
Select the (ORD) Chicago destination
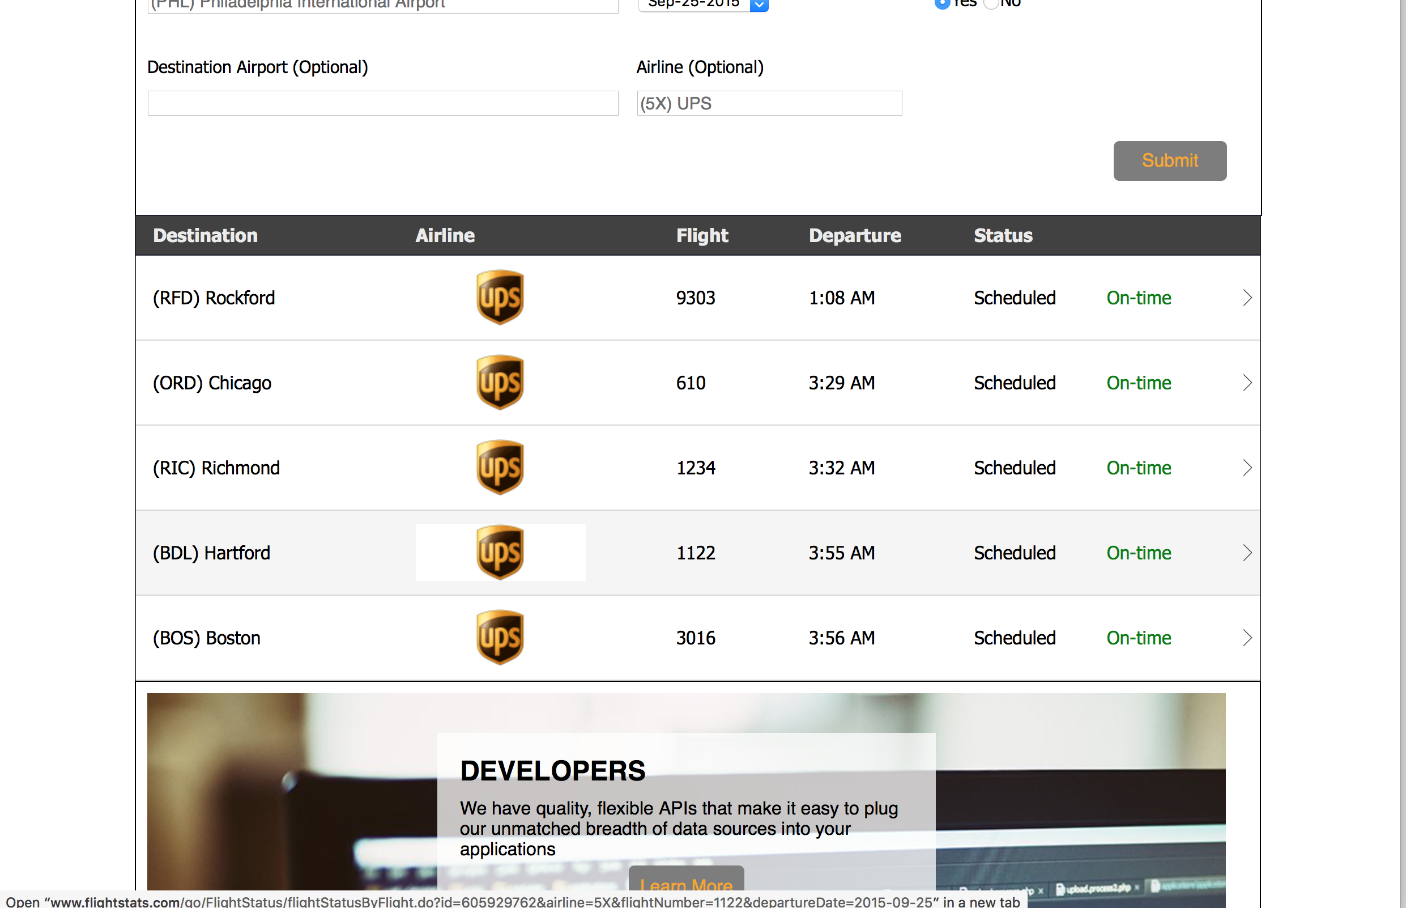click(211, 383)
